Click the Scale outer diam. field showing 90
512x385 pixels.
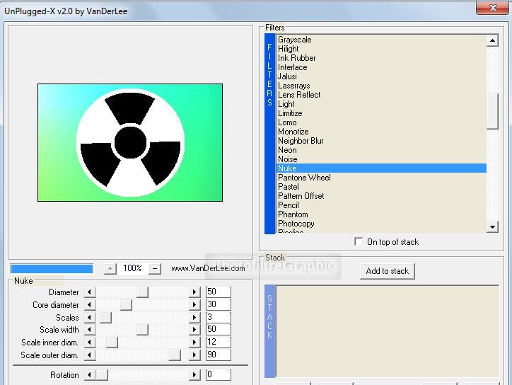(218, 355)
